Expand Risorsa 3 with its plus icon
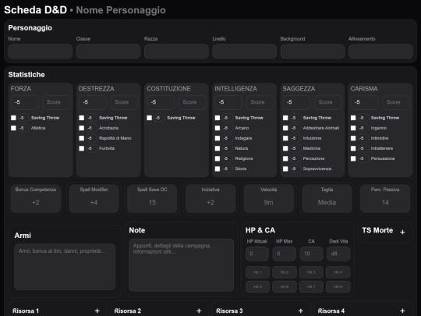This screenshot has height=316, width=421. (300, 311)
